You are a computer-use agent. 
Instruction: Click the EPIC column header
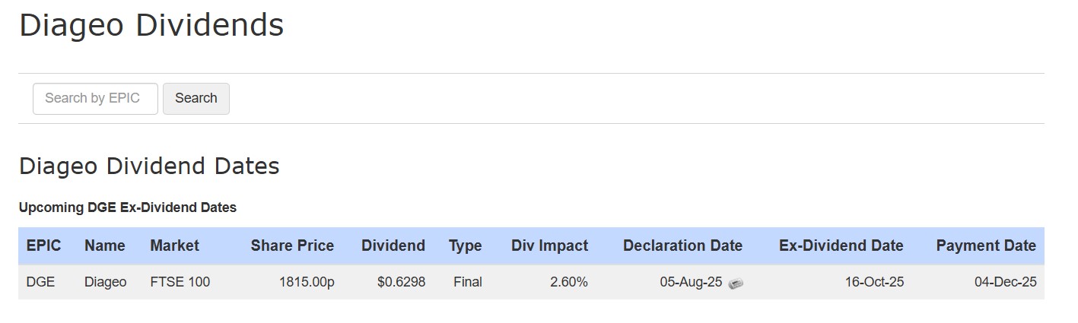point(43,245)
